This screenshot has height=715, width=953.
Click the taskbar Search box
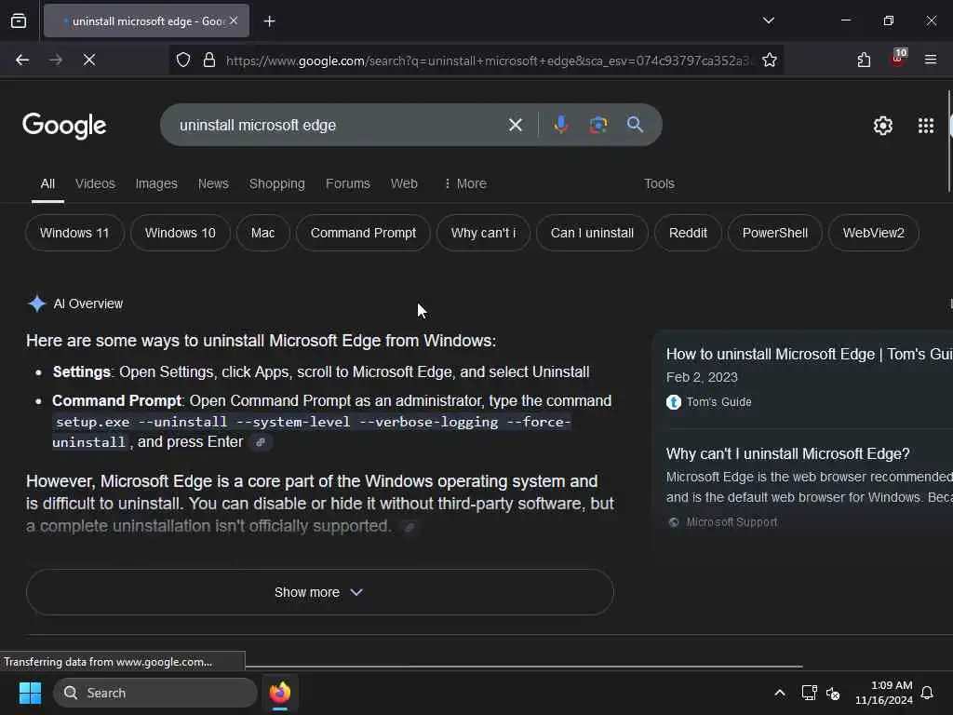coord(155,693)
